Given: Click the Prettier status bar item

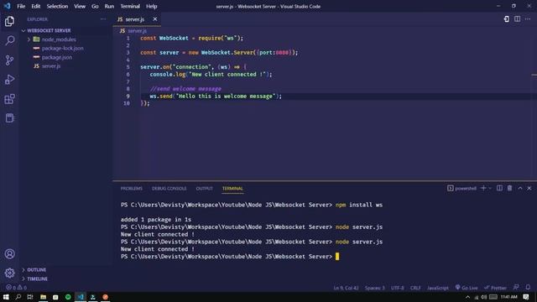Looking at the screenshot, I should pos(495,288).
